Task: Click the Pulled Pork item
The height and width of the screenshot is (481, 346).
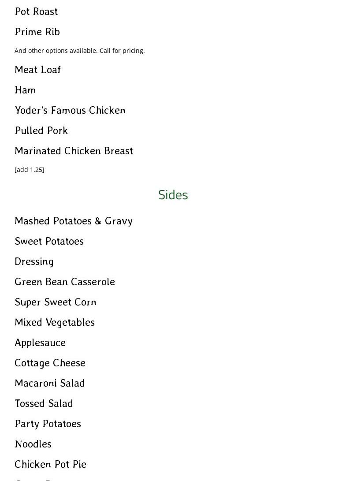Action: (41, 131)
